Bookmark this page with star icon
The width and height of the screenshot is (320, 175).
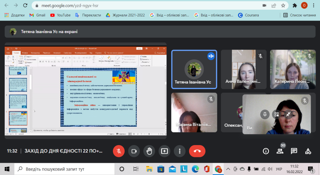(x=283, y=5)
